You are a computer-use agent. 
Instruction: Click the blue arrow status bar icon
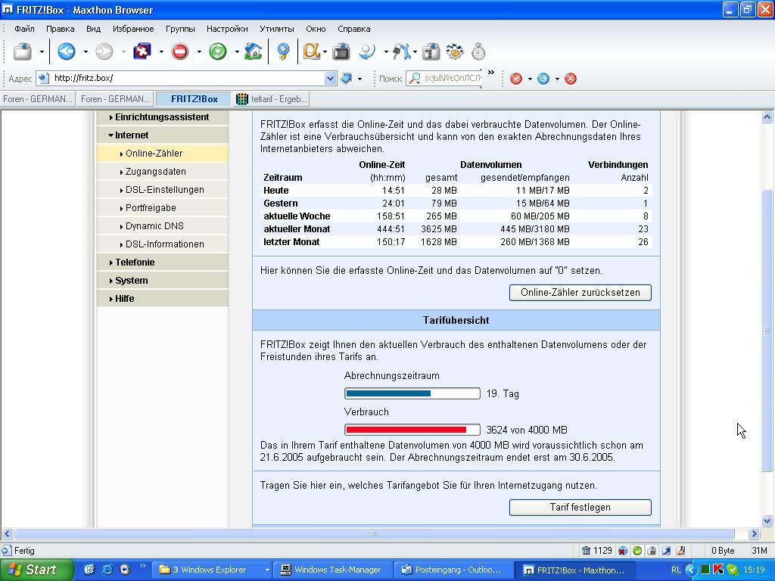666,551
